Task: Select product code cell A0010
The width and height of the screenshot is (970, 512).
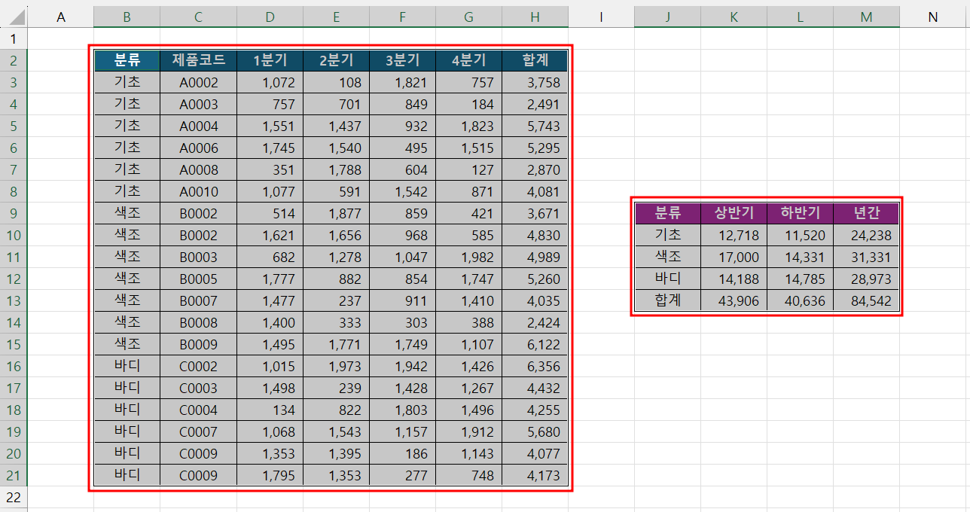Action: click(x=199, y=192)
